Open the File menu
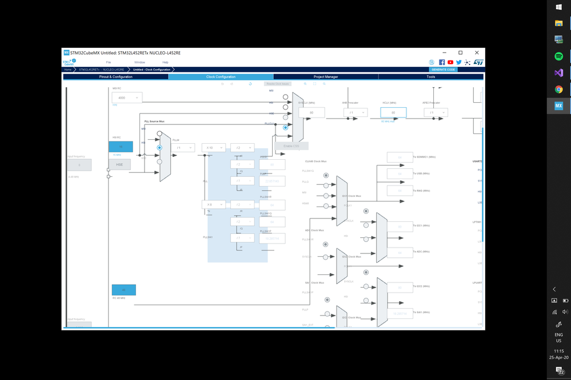This screenshot has width=571, height=380. pos(109,62)
